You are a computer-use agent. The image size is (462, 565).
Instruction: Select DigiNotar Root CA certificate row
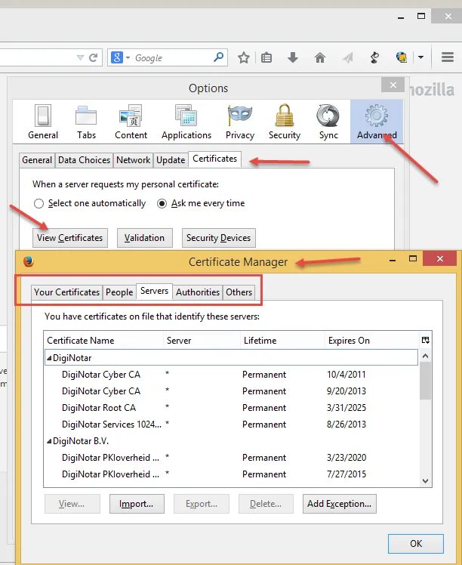click(x=231, y=408)
